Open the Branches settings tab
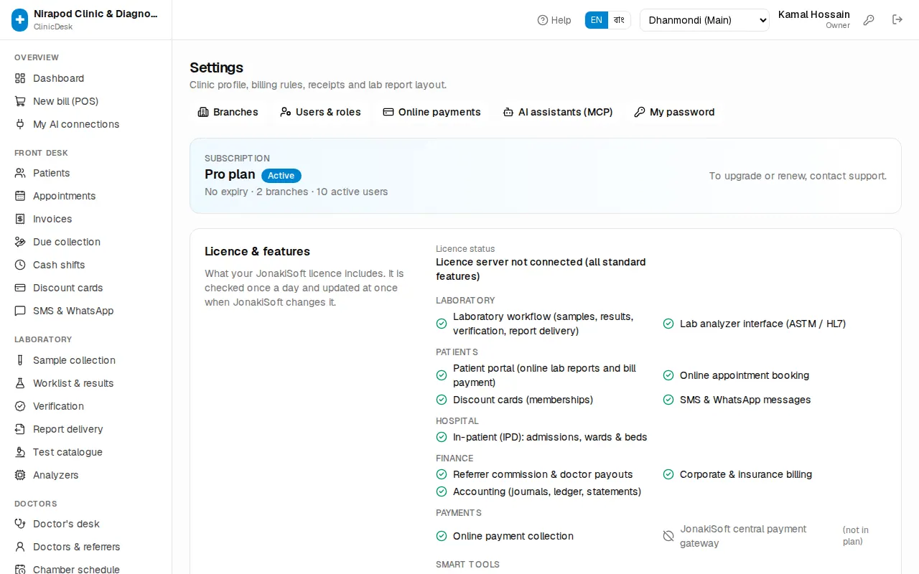919x574 pixels. click(228, 112)
